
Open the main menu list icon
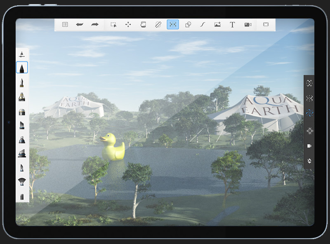pyautogui.click(x=65, y=25)
